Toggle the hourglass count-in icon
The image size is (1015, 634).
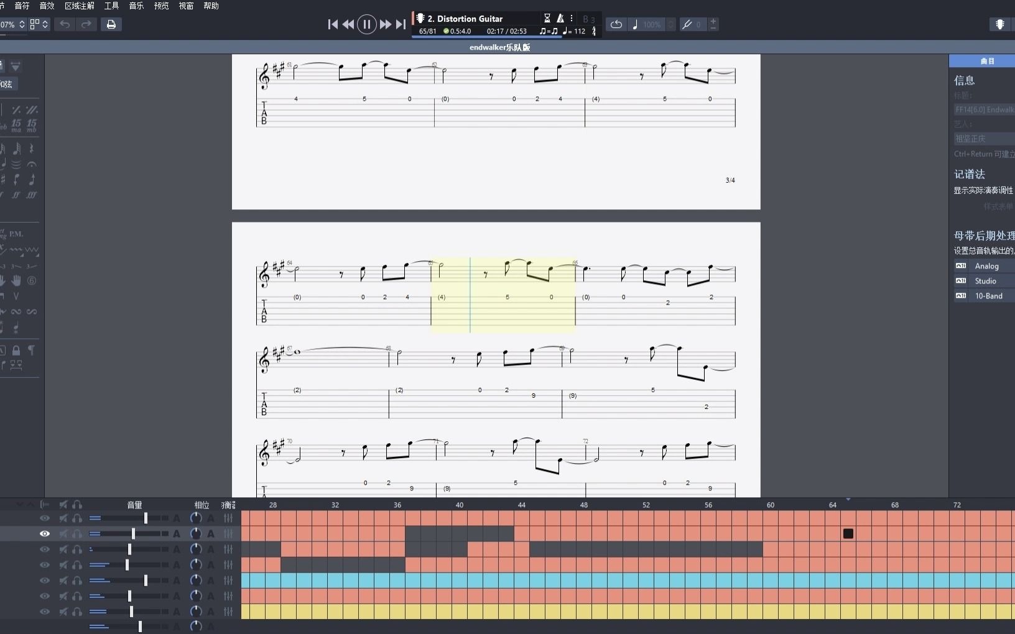547,19
